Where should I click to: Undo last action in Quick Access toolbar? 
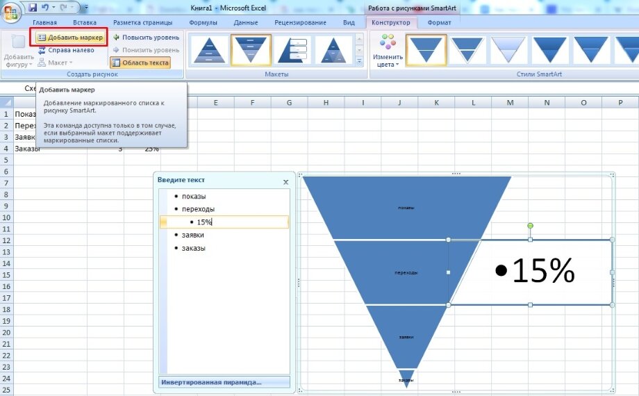point(45,8)
